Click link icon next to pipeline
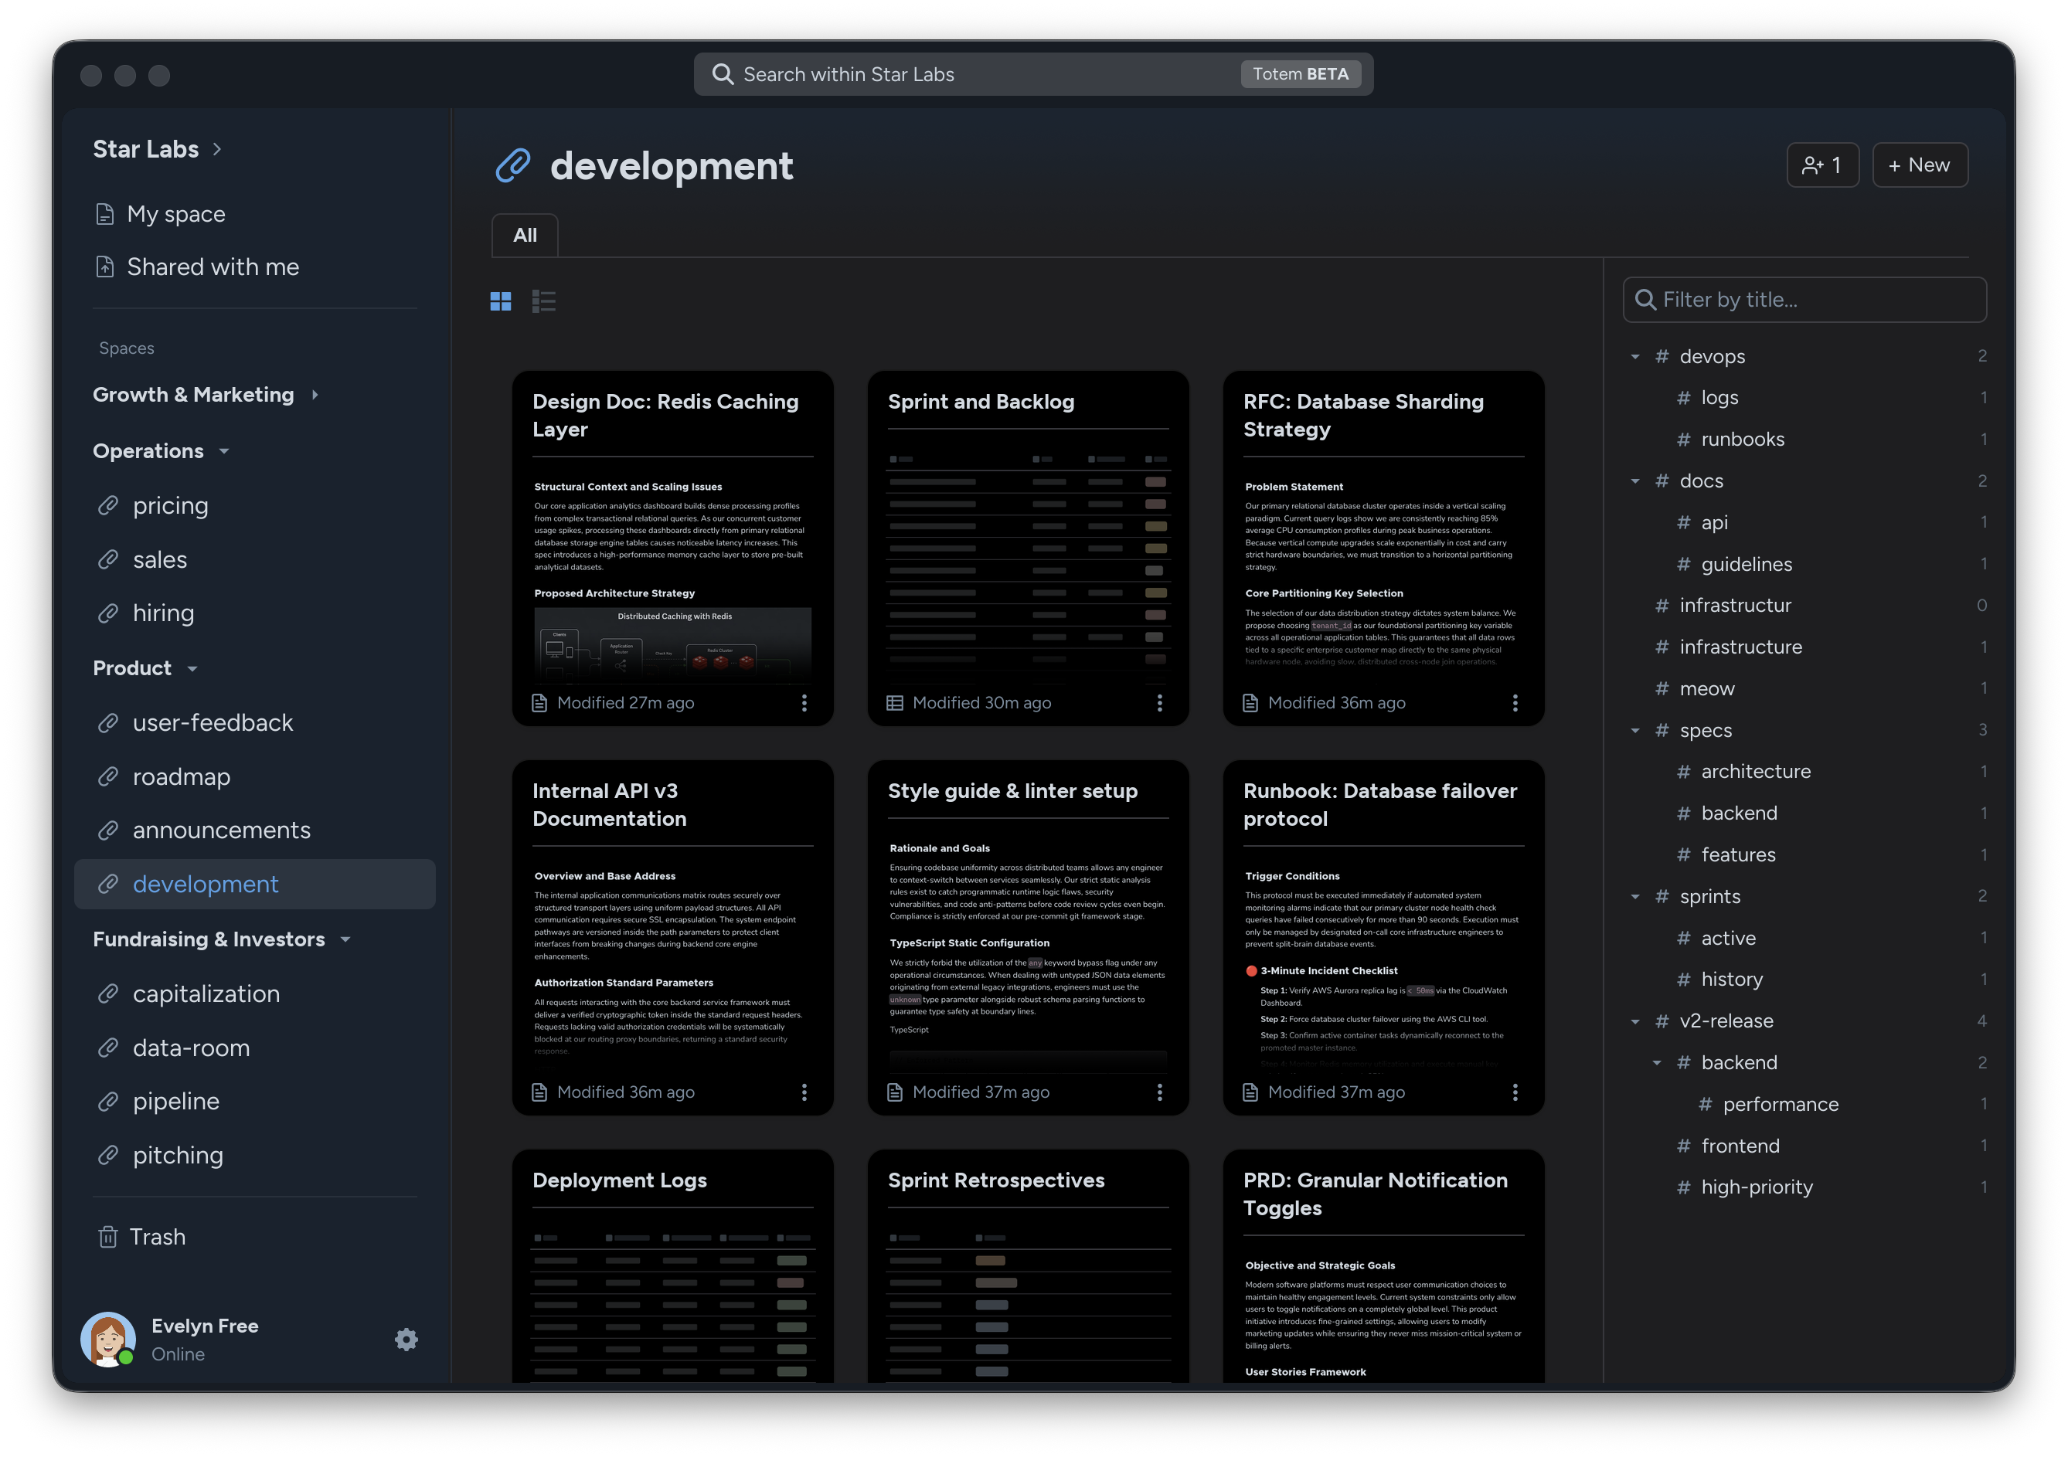Image resolution: width=2068 pixels, height=1457 pixels. tap(108, 1100)
